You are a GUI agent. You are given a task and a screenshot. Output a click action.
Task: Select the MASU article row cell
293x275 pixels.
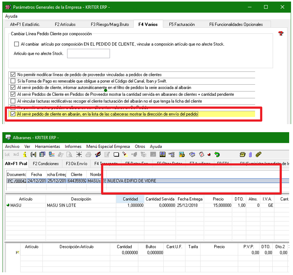26,205
